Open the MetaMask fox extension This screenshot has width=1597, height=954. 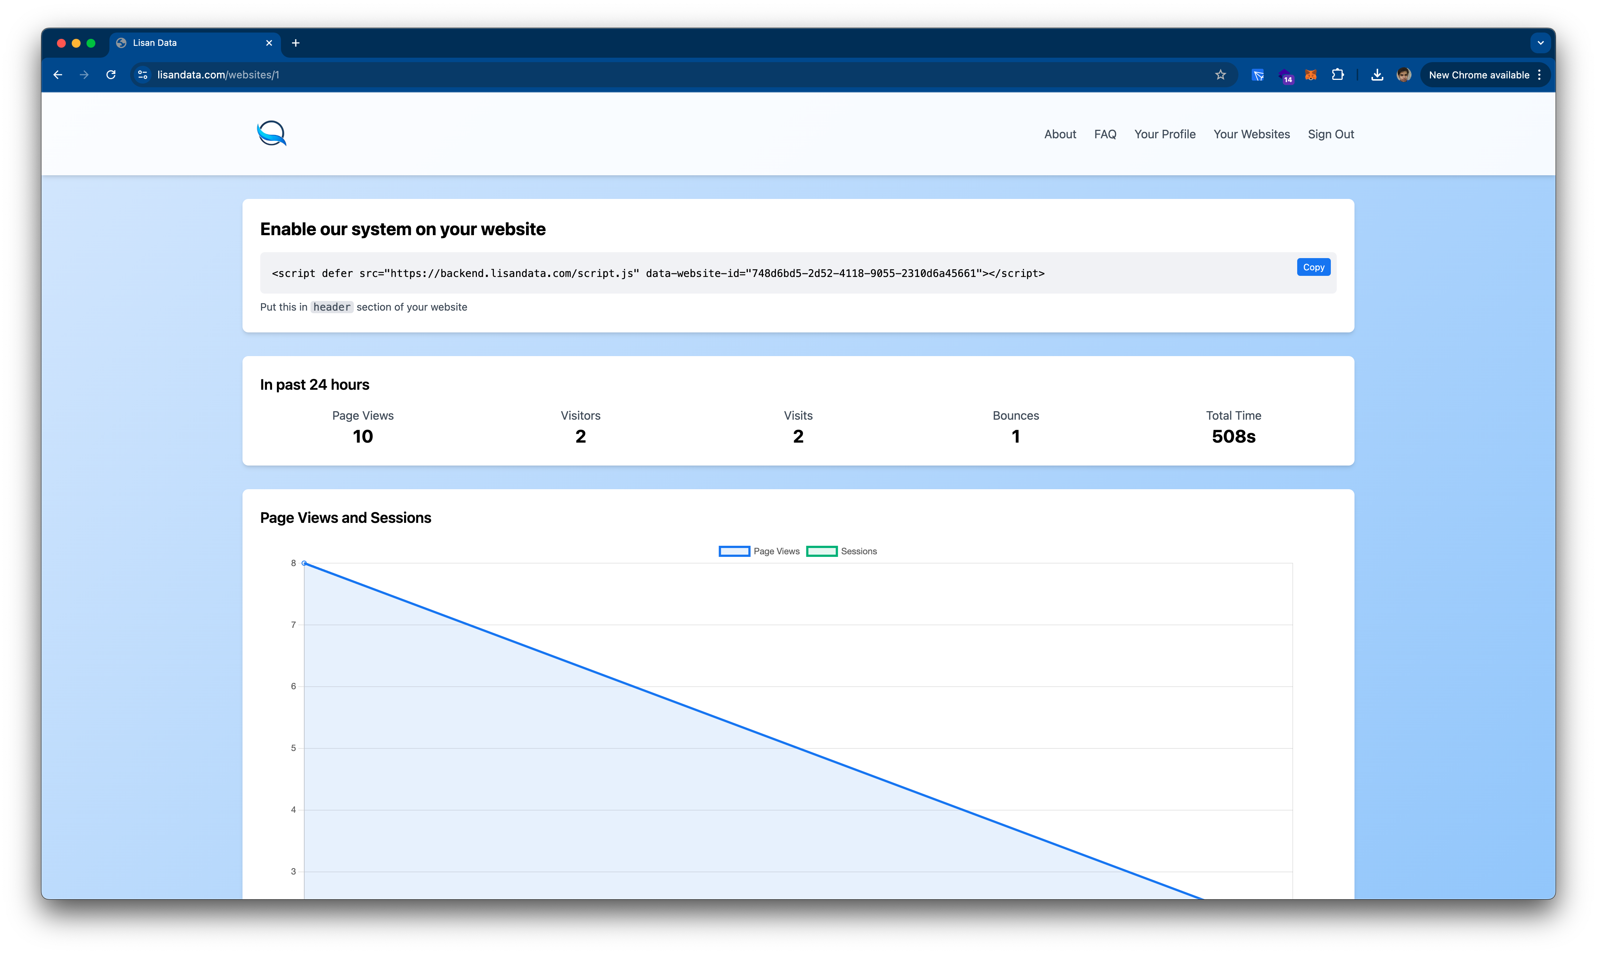point(1311,75)
